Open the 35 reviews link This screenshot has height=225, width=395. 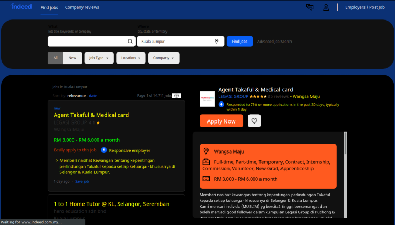point(278,96)
